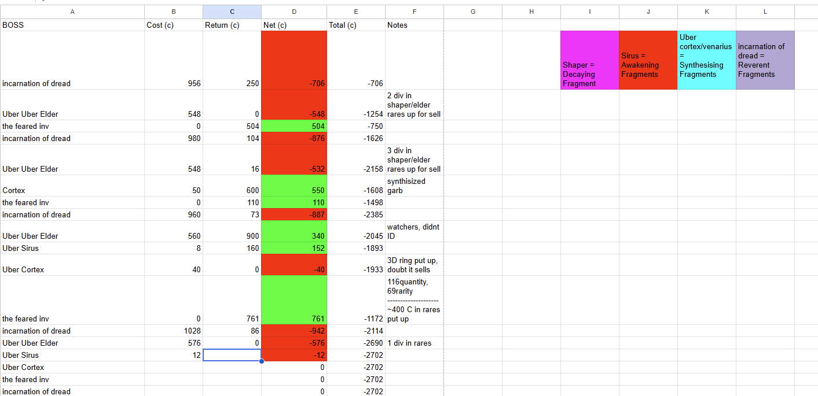Click net cell showing -40
This screenshot has height=396, width=818.
[294, 265]
